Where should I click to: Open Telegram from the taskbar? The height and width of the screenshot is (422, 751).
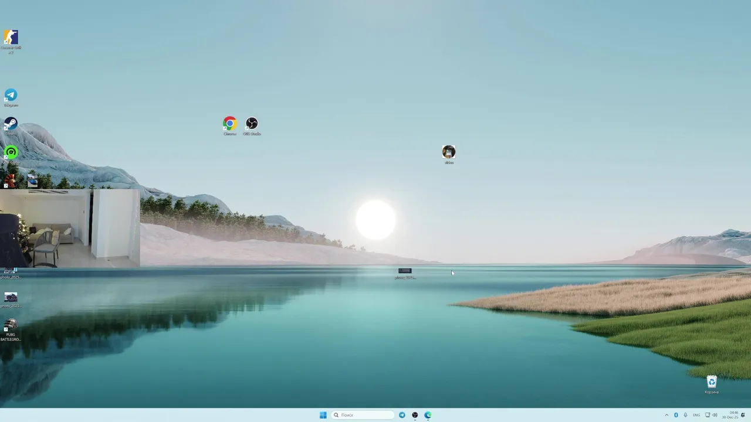pyautogui.click(x=402, y=415)
